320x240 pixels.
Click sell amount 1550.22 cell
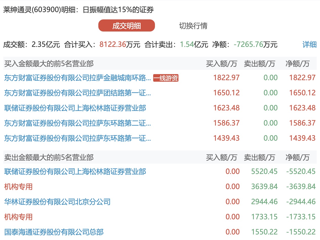[x=264, y=232]
